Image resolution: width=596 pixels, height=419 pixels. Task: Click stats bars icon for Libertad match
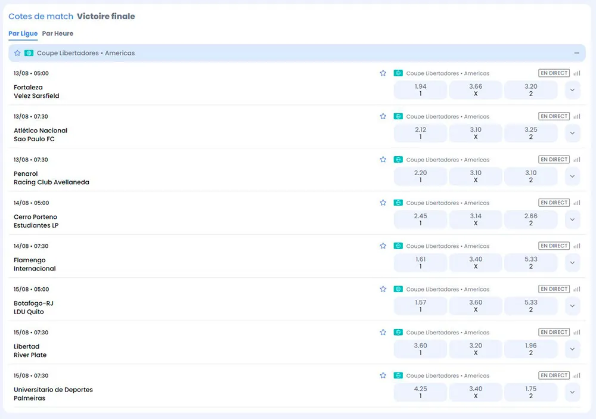576,332
